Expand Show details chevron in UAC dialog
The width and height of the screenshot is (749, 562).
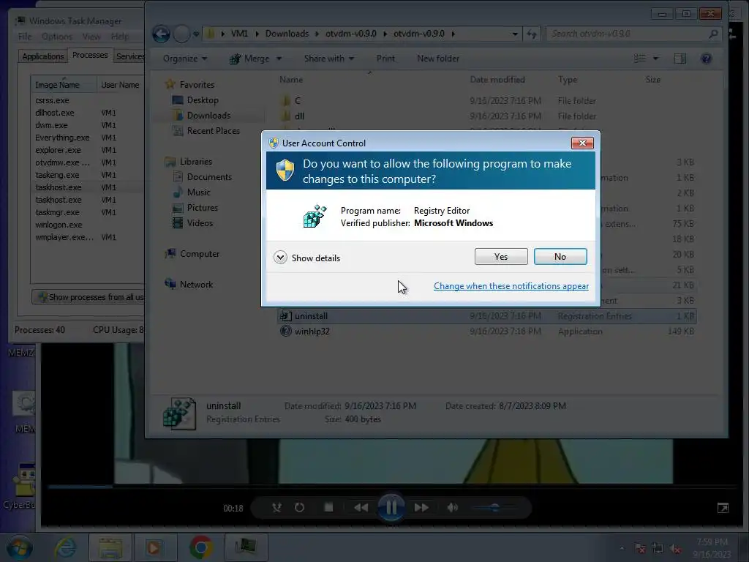pos(280,258)
